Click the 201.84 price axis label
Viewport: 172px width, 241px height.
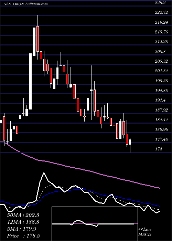(x=161, y=71)
